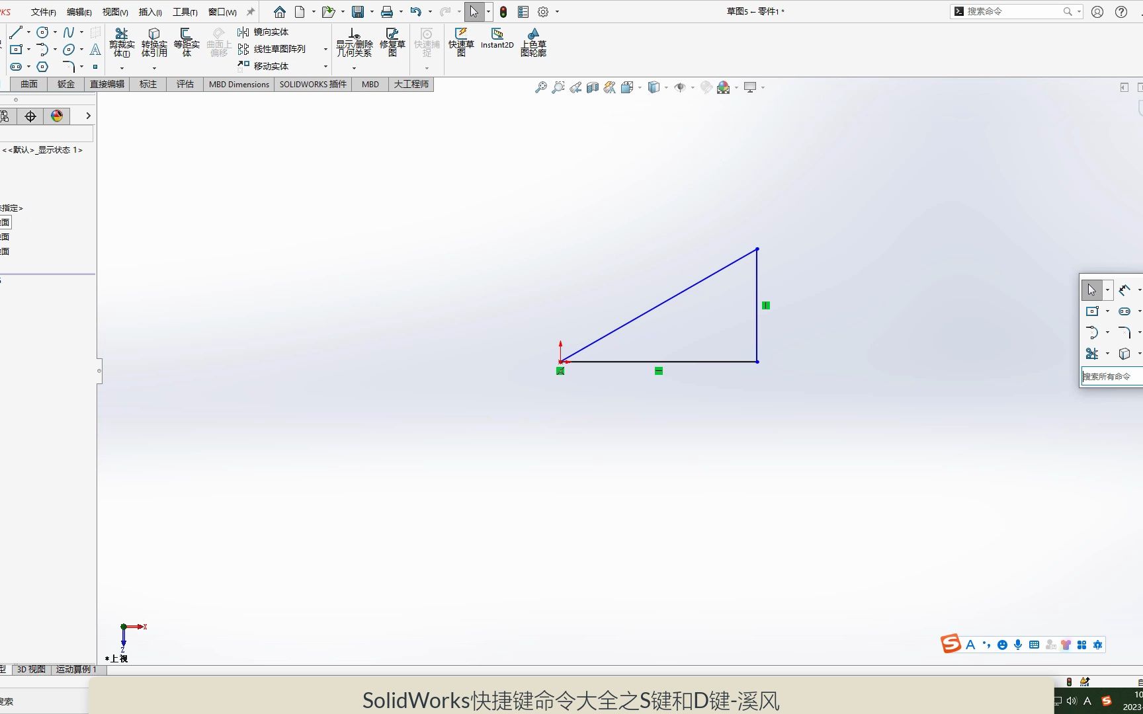
Task: Expand the View Orientation dropdown
Action: click(x=639, y=87)
